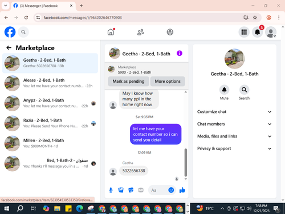Open the $900 - 2-Bed, 1-Bath listing link
This screenshot has height=214, width=285.
click(135, 72)
